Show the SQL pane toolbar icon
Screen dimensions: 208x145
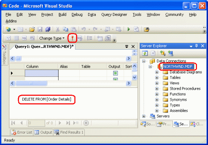pos(24,38)
